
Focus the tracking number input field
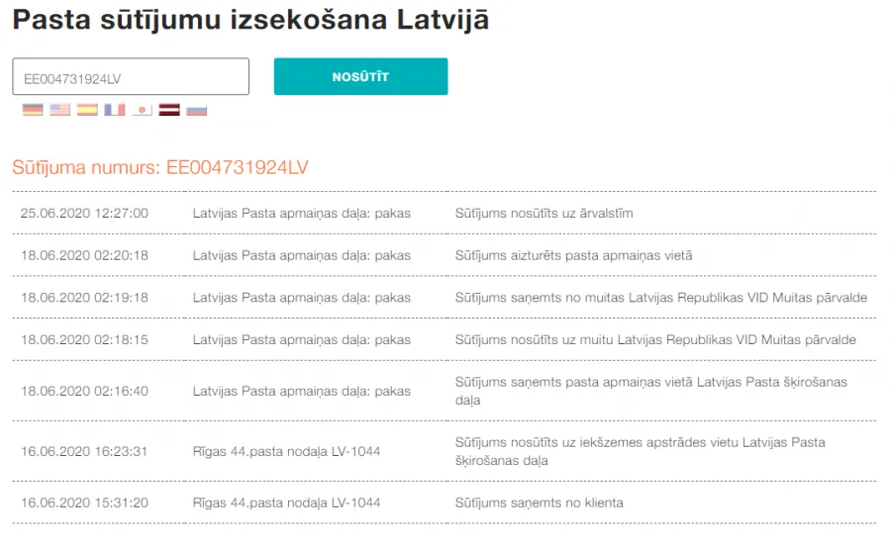point(131,76)
